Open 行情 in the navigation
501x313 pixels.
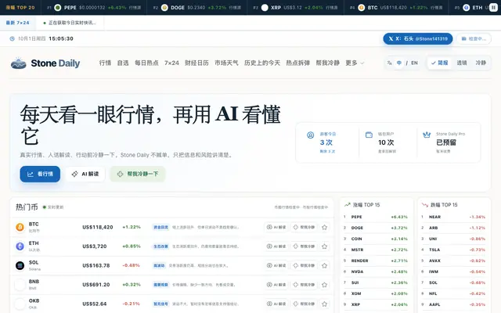coord(105,63)
